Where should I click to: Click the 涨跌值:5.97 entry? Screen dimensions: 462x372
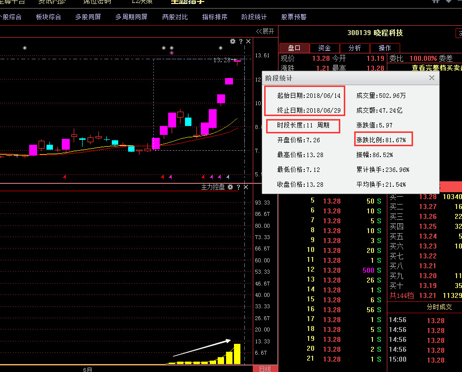tap(374, 125)
